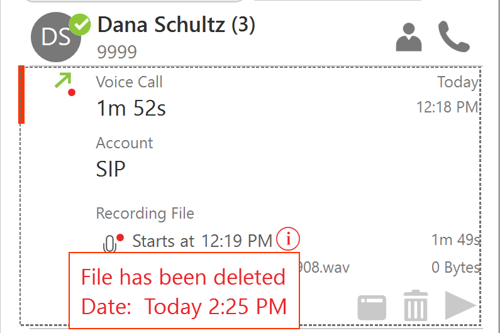Delete recording using the trash icon
This screenshot has height=333, width=500.
click(416, 305)
